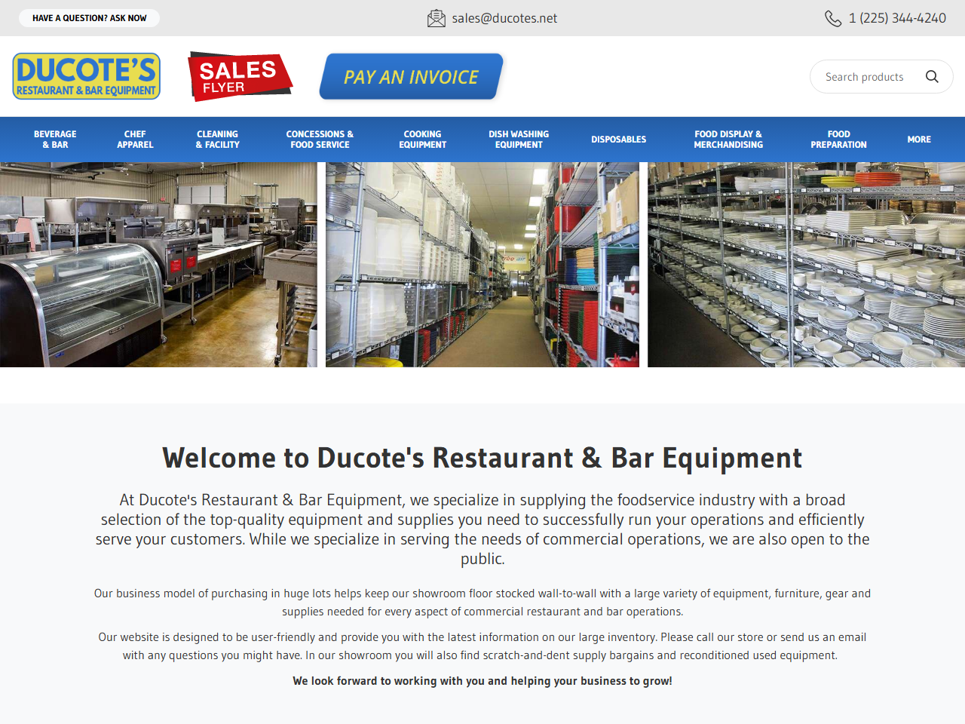Open the Sales Flyer badge
Image resolution: width=965 pixels, height=724 pixels.
pyautogui.click(x=240, y=76)
